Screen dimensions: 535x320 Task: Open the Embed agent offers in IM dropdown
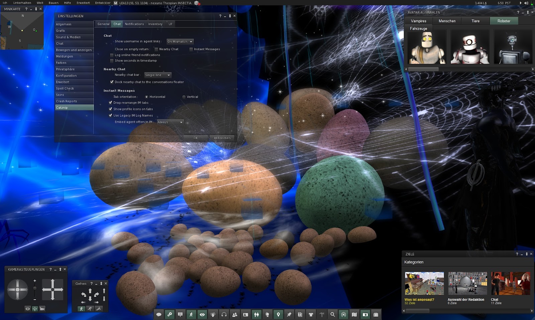(x=170, y=122)
